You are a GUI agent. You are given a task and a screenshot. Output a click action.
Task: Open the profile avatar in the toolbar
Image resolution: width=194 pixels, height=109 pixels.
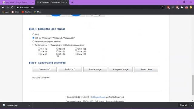tap(186, 7)
